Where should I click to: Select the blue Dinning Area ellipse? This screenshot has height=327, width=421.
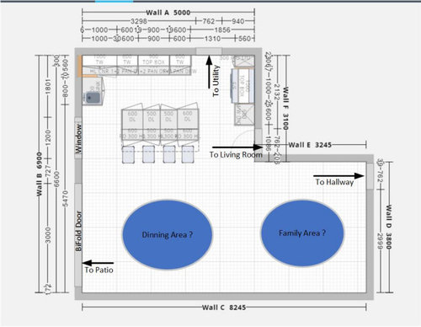[x=168, y=234]
